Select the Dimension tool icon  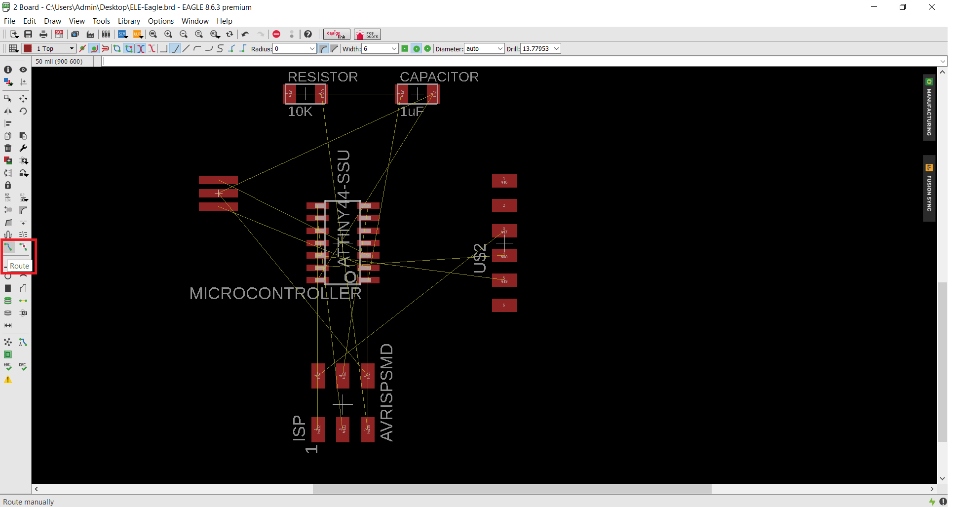coord(8,325)
